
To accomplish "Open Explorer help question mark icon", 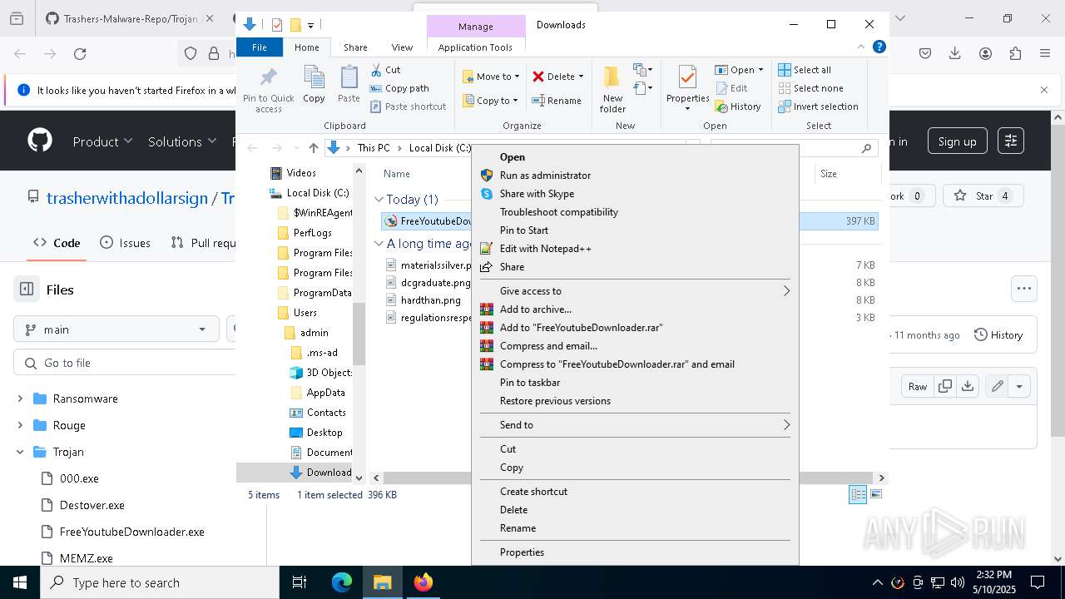I will tap(879, 47).
